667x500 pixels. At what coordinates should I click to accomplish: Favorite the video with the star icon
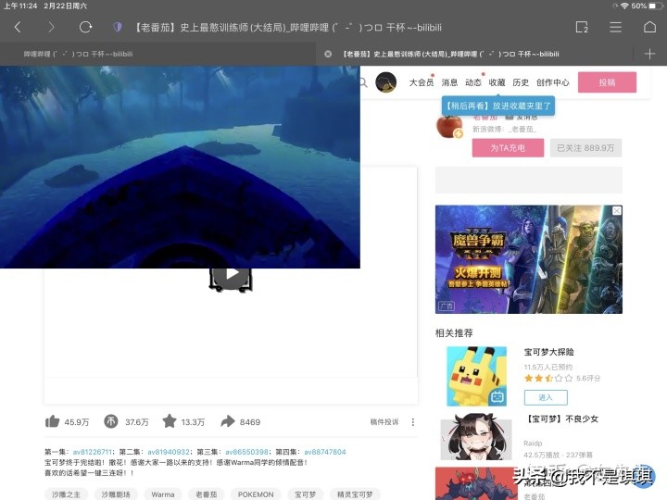(x=170, y=421)
